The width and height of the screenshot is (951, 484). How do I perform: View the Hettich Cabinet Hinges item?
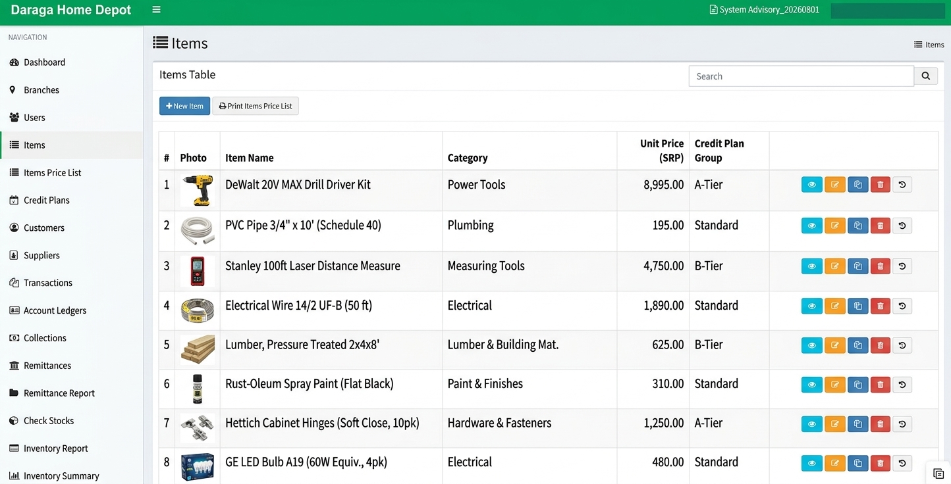pos(811,424)
